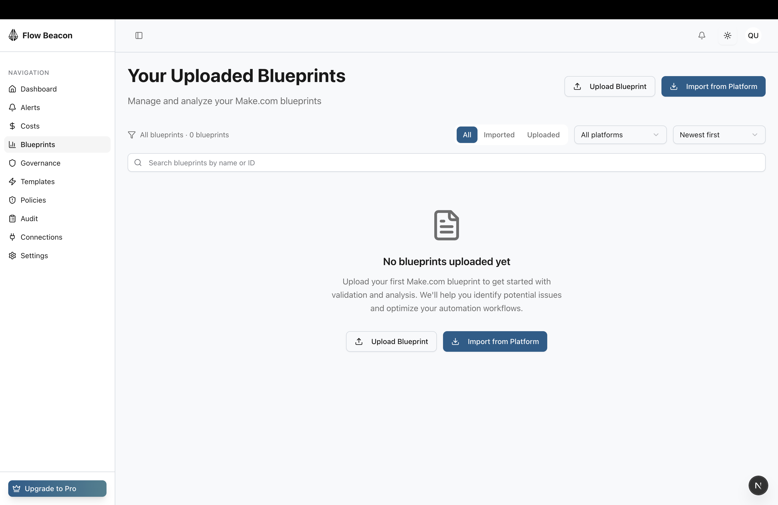Image resolution: width=778 pixels, height=505 pixels.
Task: Open the Costs section
Action: pyautogui.click(x=30, y=126)
